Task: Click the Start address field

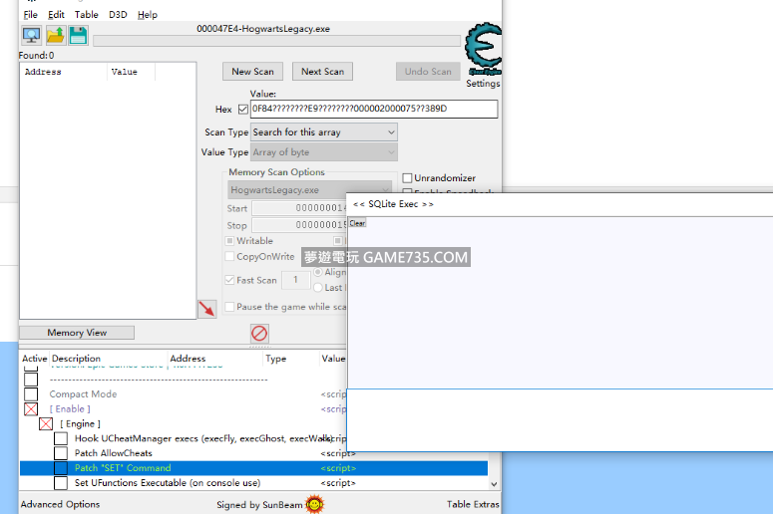Action: click(x=299, y=208)
